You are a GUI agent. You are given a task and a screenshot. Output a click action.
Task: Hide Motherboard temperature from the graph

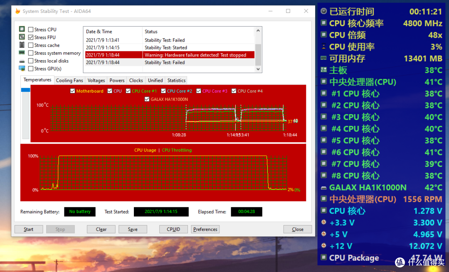tap(73, 91)
